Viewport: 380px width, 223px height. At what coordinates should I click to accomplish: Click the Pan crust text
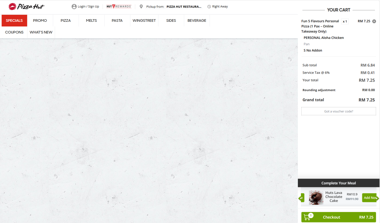(x=306, y=44)
